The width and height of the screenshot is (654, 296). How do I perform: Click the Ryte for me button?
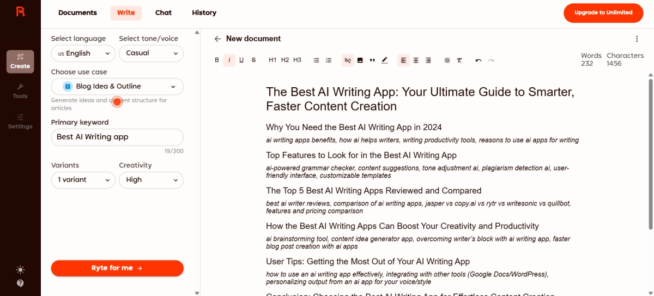tap(117, 268)
